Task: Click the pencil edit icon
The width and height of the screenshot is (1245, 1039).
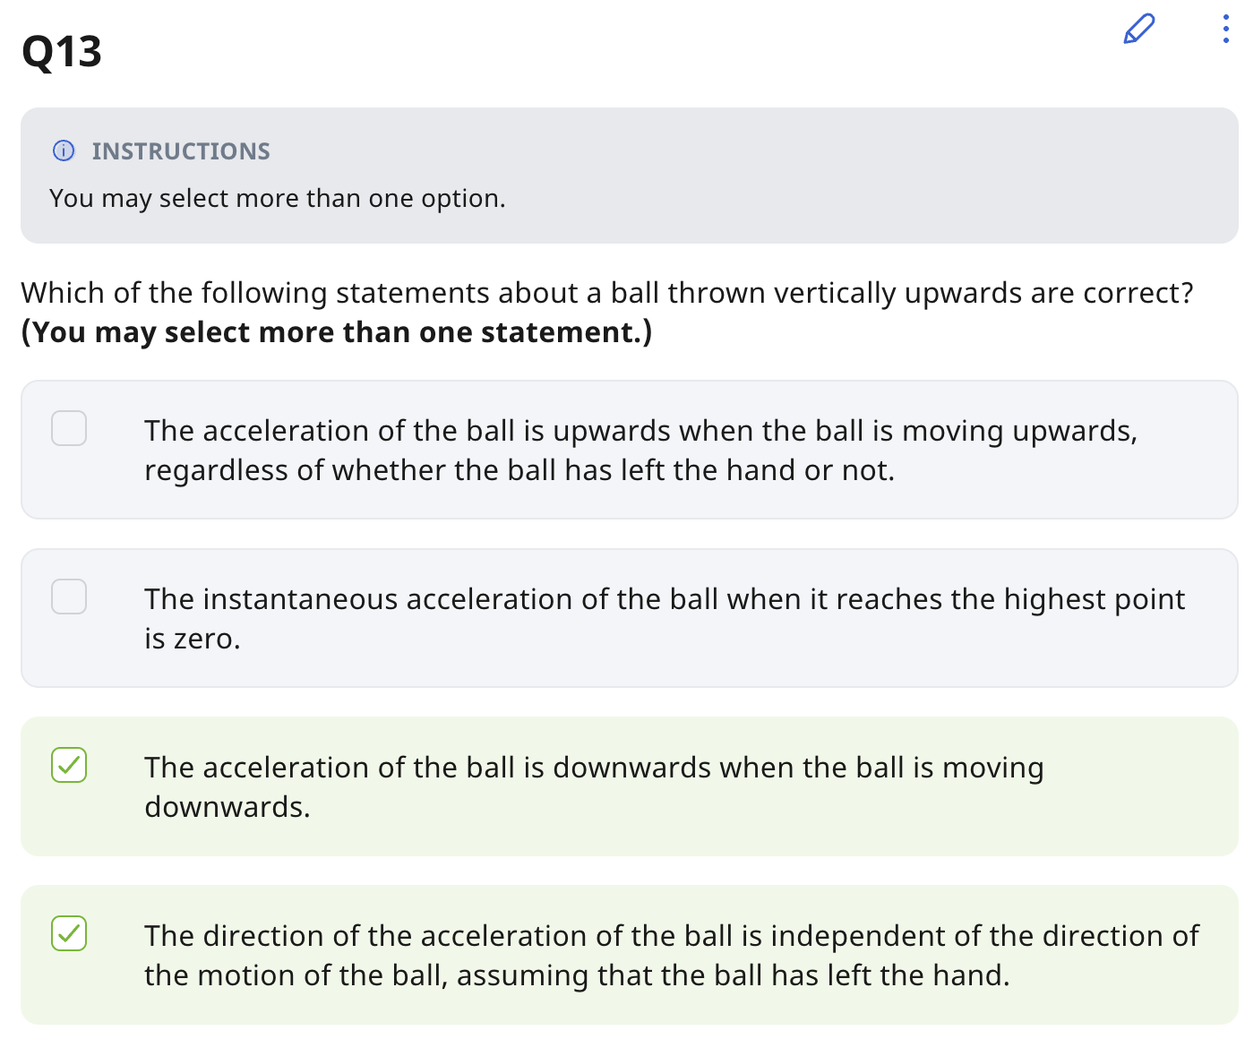Action: click(1138, 30)
